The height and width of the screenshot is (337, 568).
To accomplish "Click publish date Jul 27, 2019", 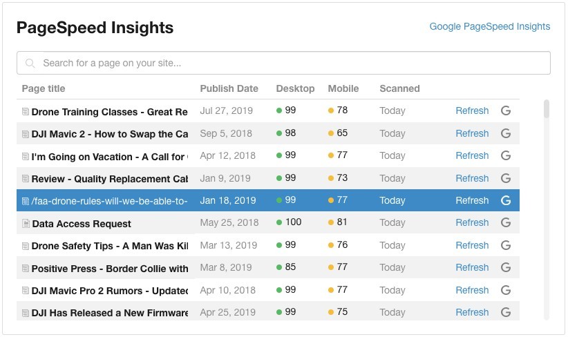I will tap(227, 110).
